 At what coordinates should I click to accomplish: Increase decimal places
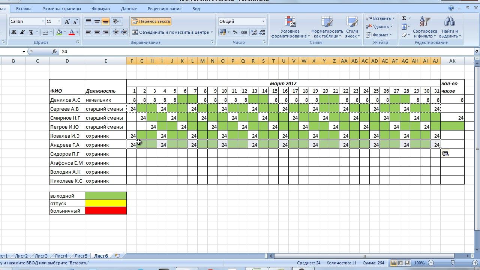[x=254, y=32]
